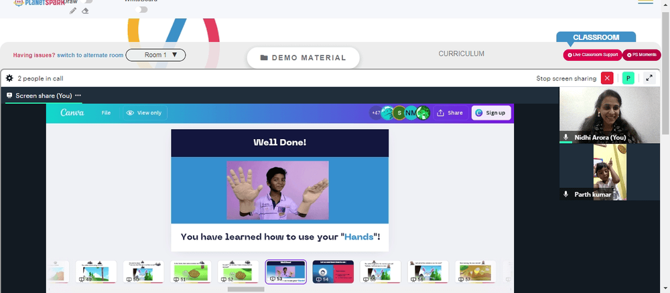Switch to the Classroom tab
The width and height of the screenshot is (670, 293).
click(x=596, y=37)
